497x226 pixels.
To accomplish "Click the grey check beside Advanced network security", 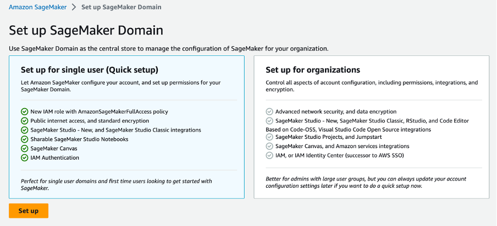I will (x=269, y=111).
